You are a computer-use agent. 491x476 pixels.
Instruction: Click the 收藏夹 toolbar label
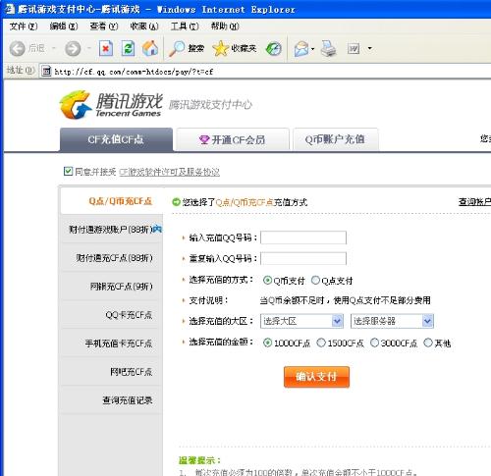pyautogui.click(x=244, y=48)
